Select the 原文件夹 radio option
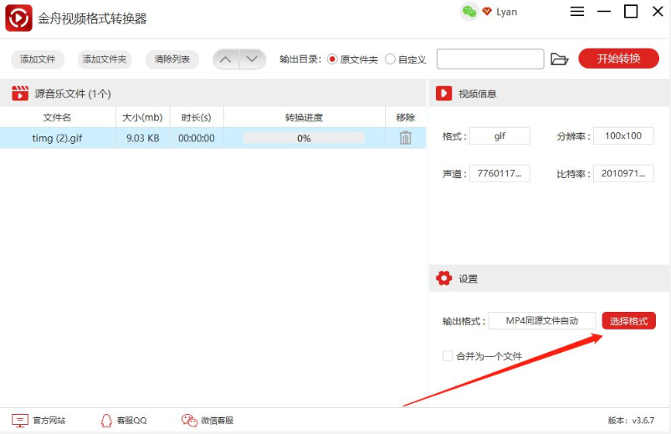The width and height of the screenshot is (671, 434). click(x=332, y=59)
